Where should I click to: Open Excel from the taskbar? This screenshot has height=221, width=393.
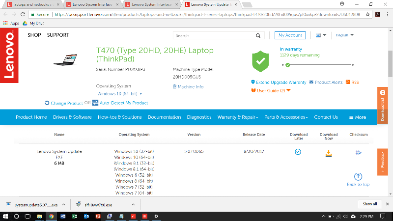click(x=75, y=216)
